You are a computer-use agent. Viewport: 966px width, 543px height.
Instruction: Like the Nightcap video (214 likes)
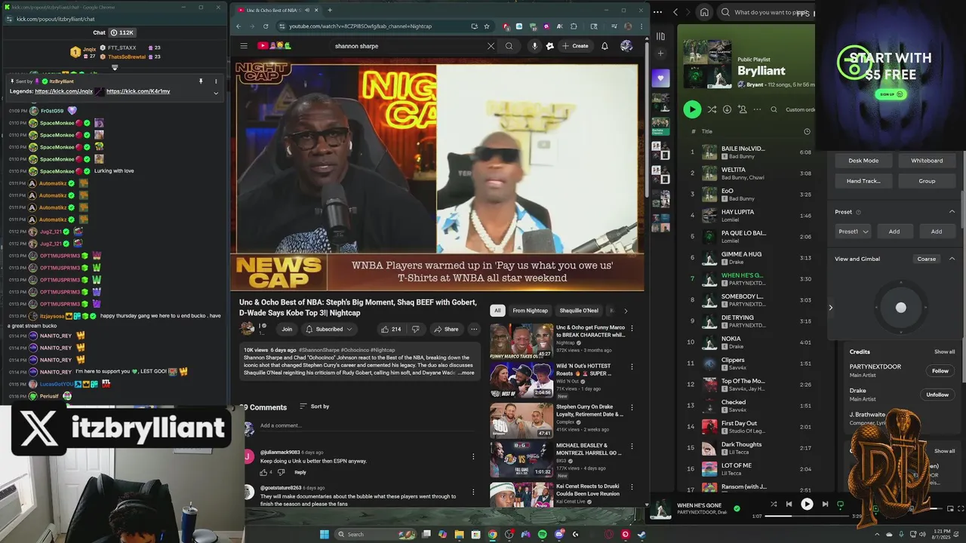click(x=390, y=329)
